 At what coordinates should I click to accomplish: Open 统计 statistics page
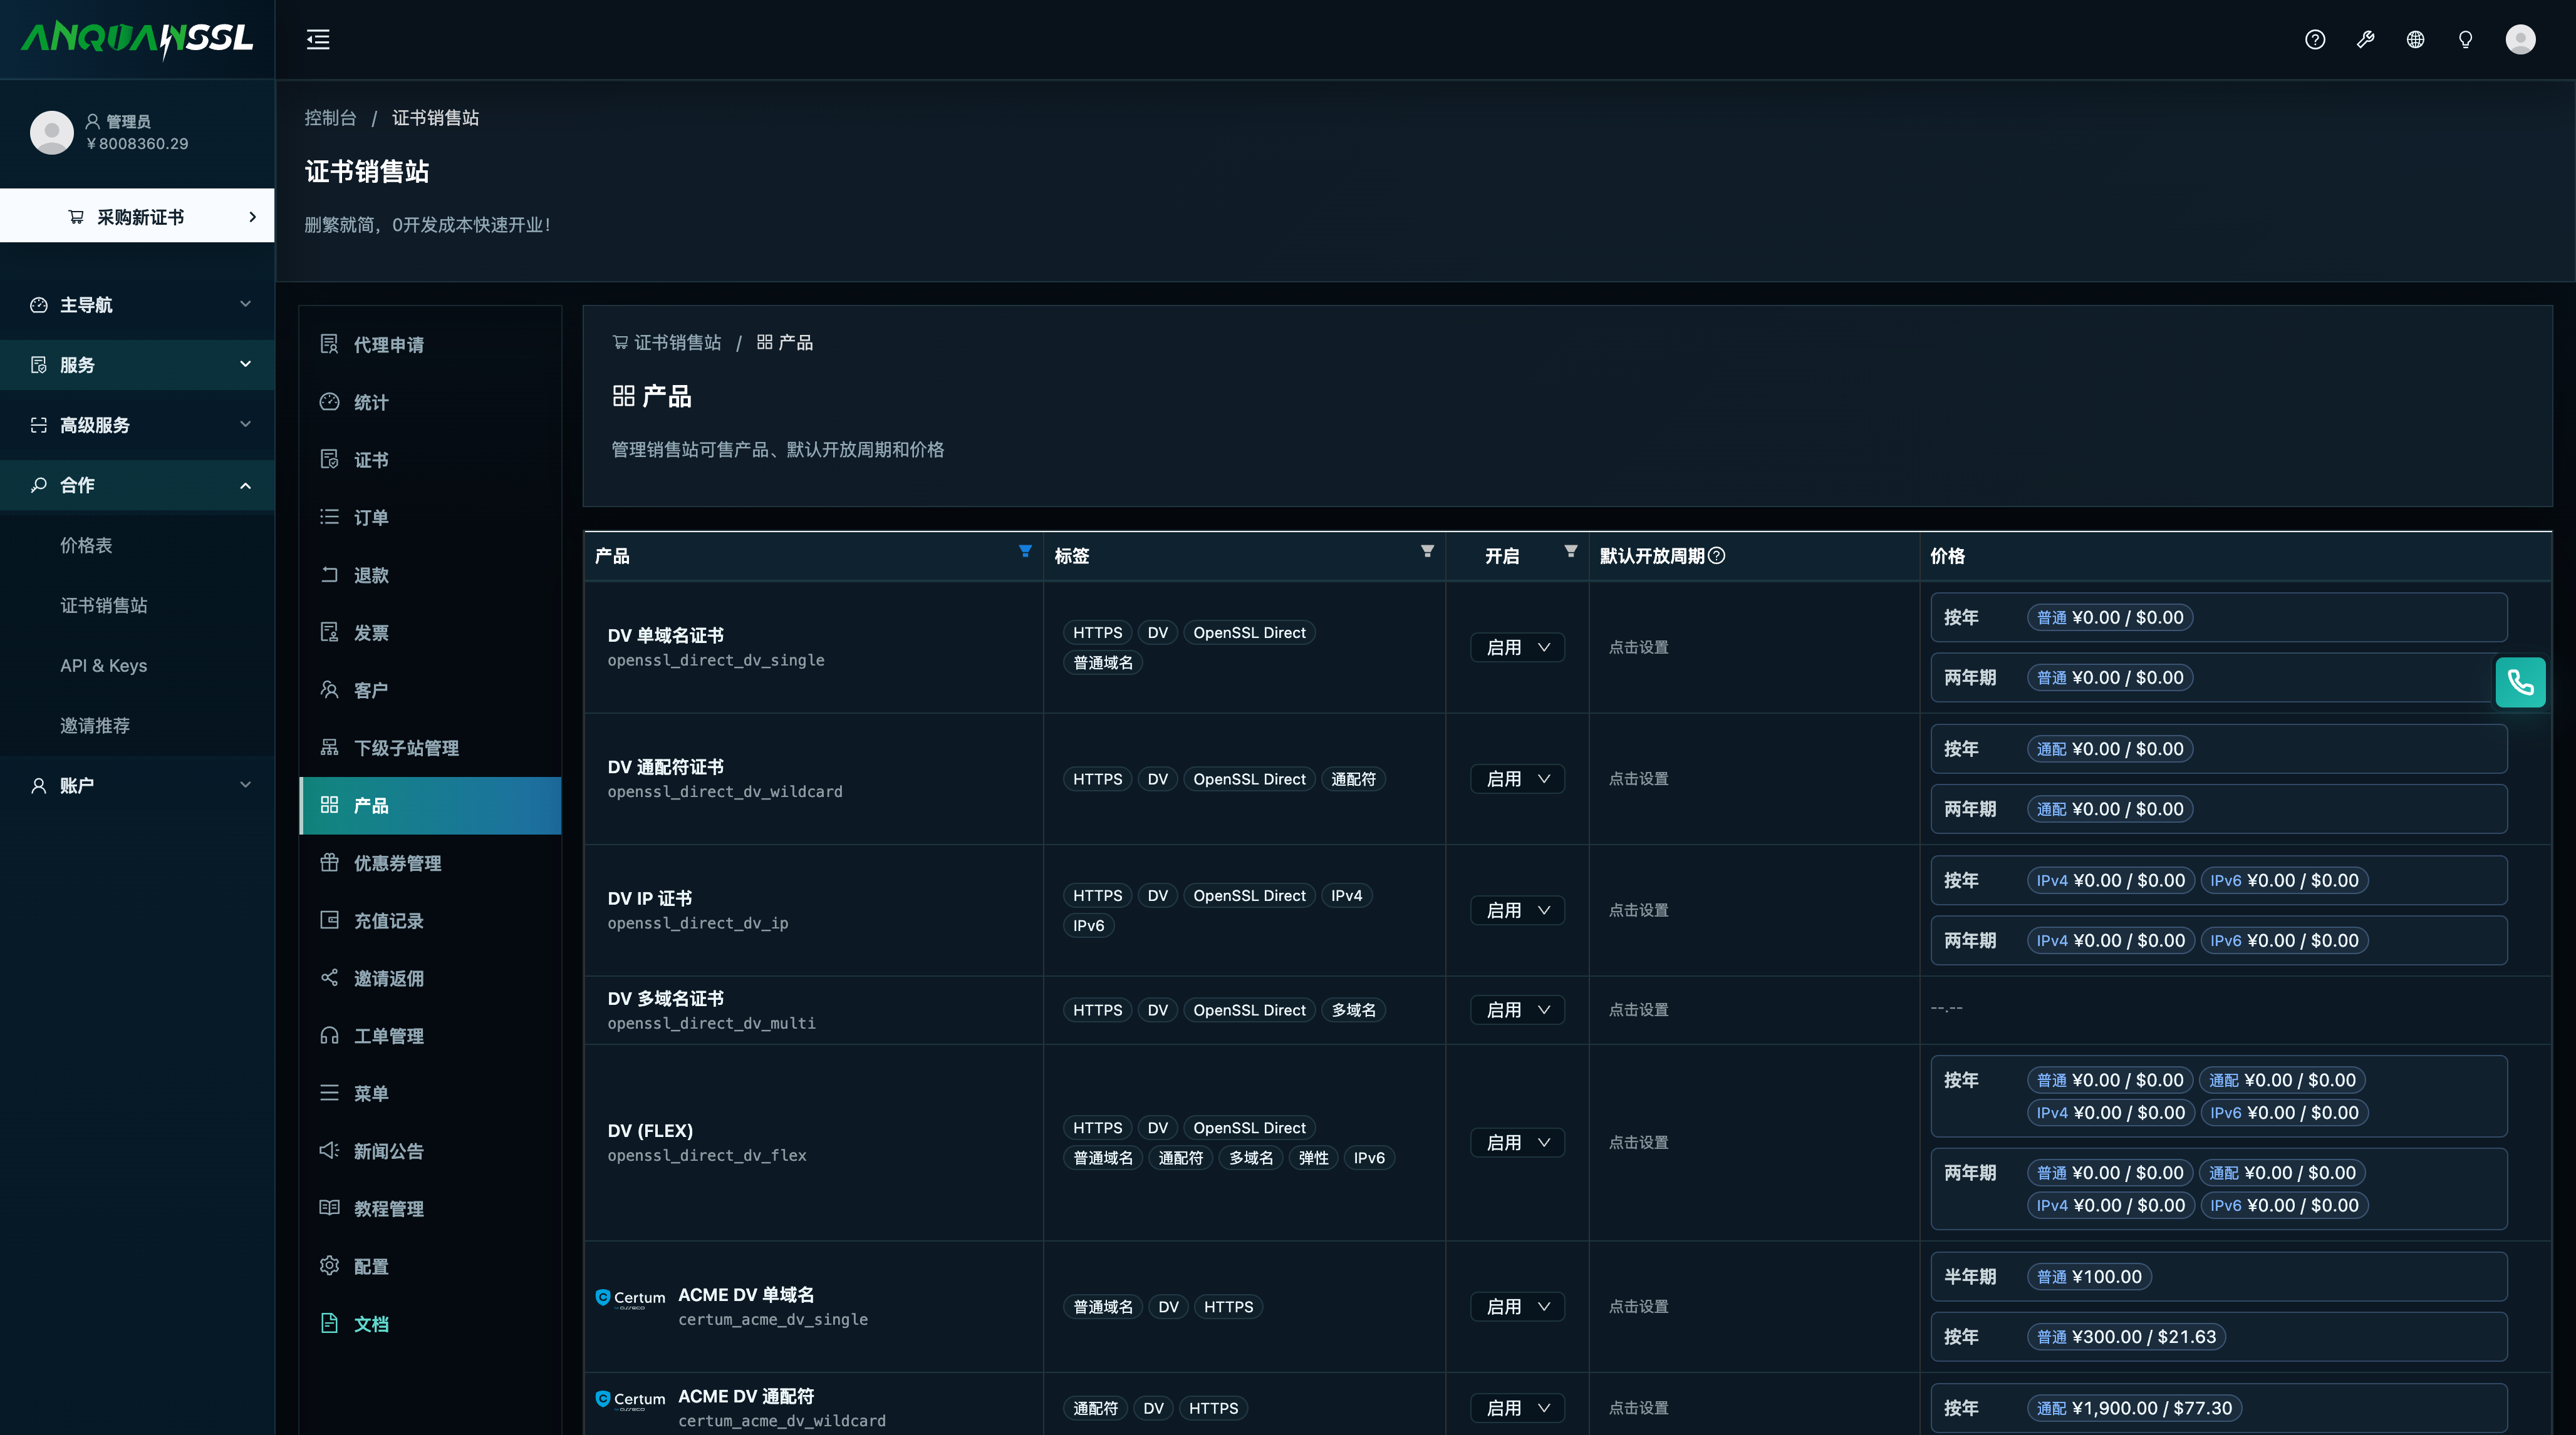click(430, 402)
